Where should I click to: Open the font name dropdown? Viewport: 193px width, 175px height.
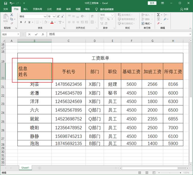(45, 16)
